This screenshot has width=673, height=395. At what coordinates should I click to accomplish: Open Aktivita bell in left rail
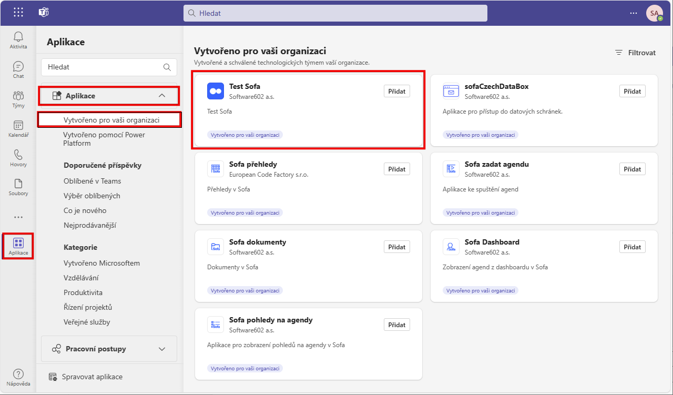coord(18,40)
